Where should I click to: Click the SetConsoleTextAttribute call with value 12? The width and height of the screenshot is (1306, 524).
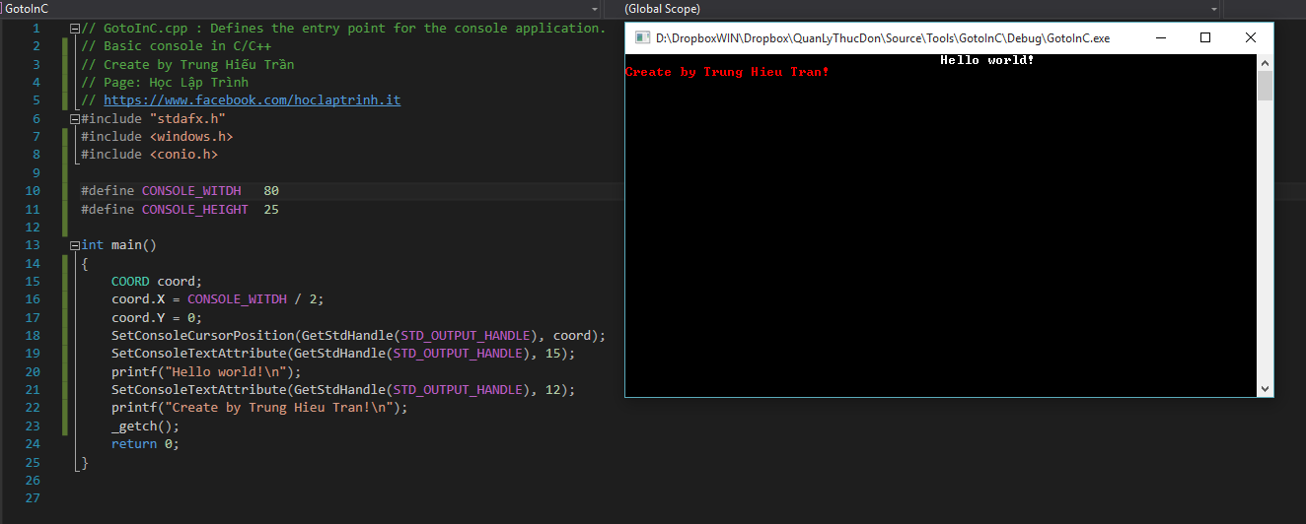point(343,390)
